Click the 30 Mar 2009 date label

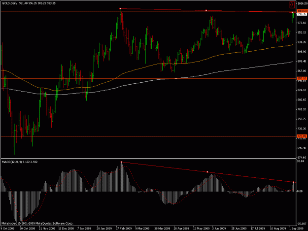(x=162, y=229)
